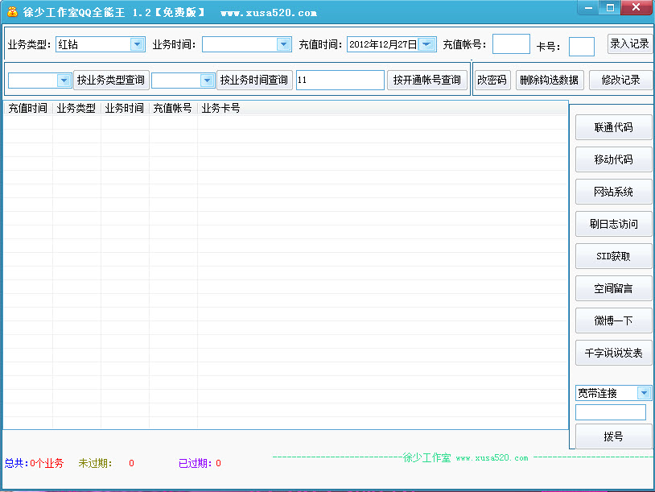Open dropdown beside 按业务类型查询
The width and height of the screenshot is (655, 492).
coord(64,81)
